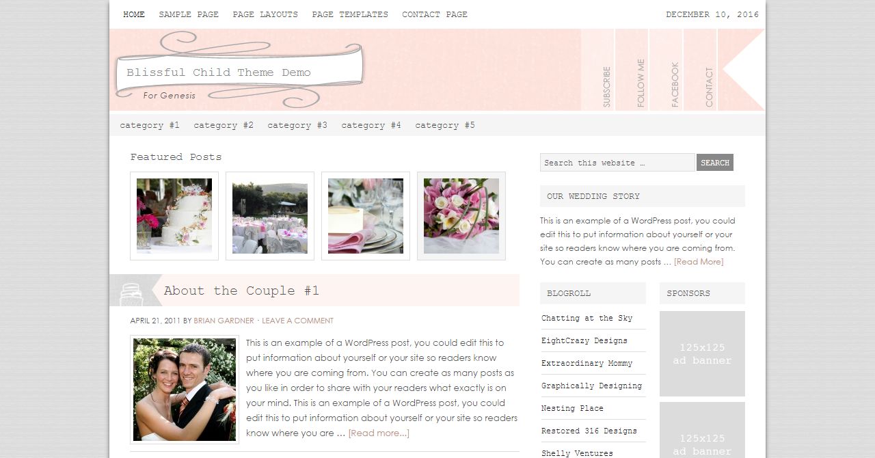Open Extraordinary Mommy blogroll link
Image resolution: width=875 pixels, height=458 pixels.
coord(587,363)
